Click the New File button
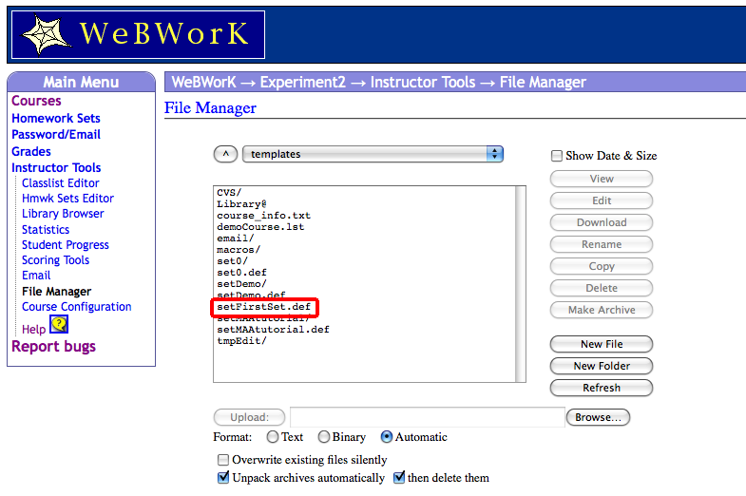 coord(602,344)
